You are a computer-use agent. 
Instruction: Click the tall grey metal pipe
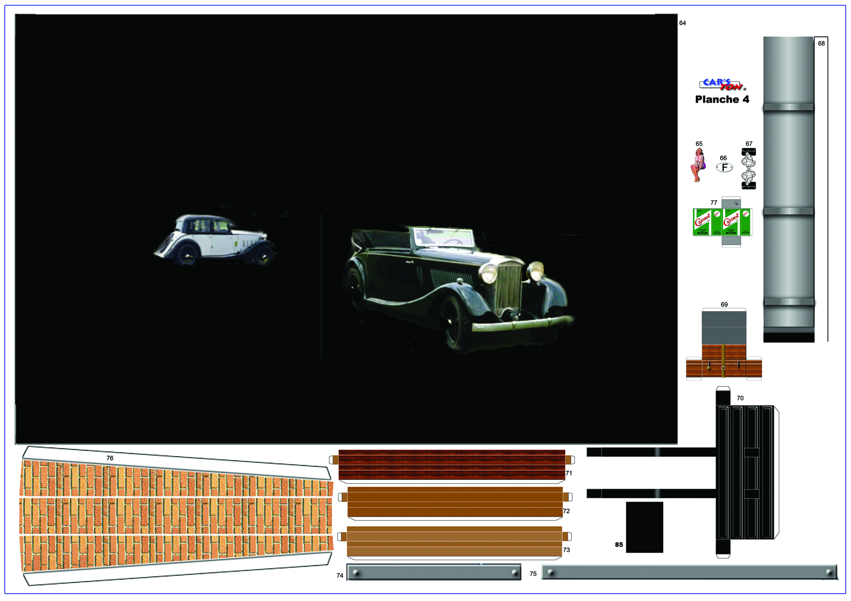[788, 189]
